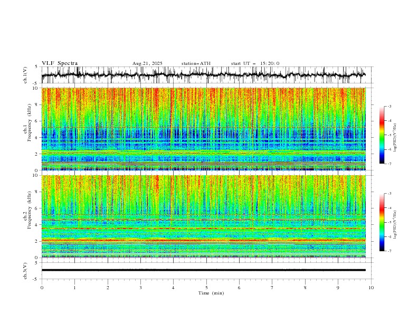Click the ch.1 color bar "-3" tick label

(389, 106)
